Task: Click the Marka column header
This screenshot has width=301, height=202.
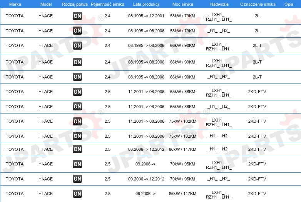Action: pos(15,4)
